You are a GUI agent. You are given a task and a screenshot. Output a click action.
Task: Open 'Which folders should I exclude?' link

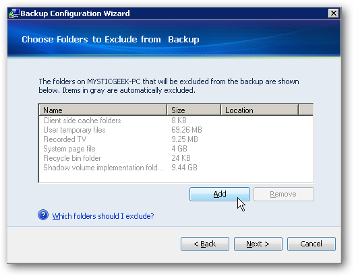(x=103, y=216)
